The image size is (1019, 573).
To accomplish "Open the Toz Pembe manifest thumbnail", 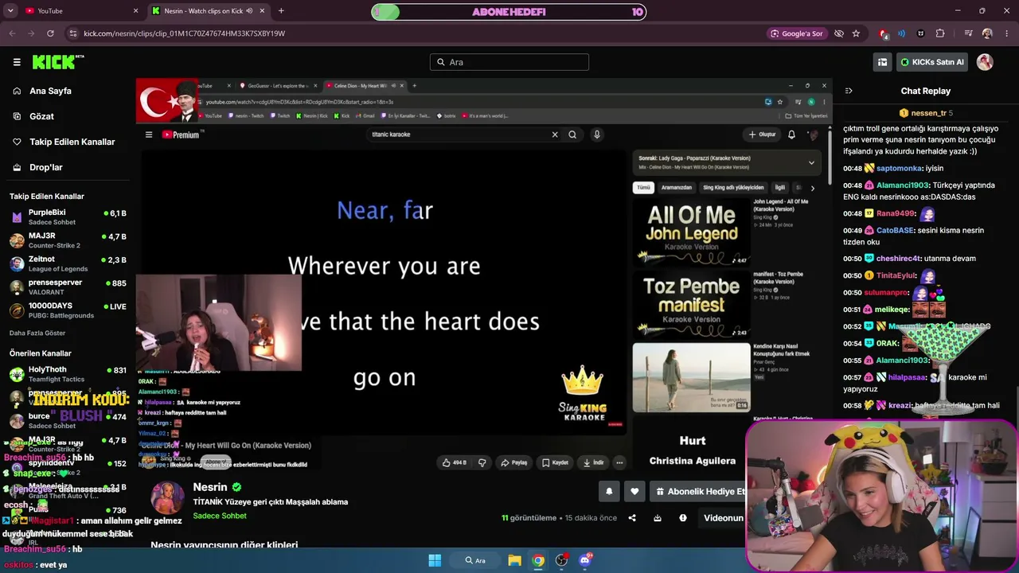I will 691,305.
